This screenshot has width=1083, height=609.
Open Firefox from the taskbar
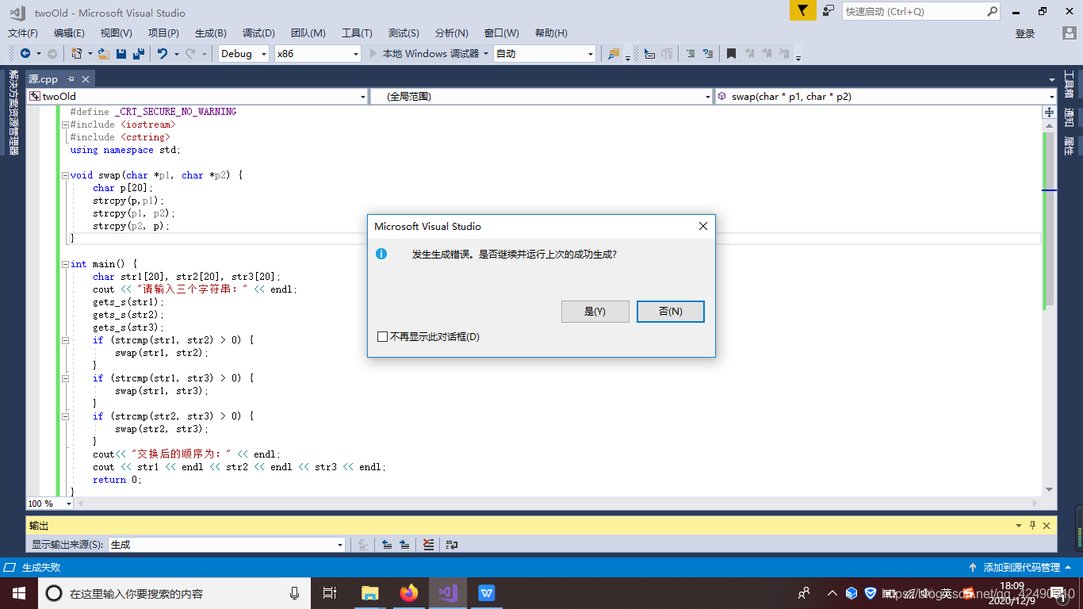[409, 592]
